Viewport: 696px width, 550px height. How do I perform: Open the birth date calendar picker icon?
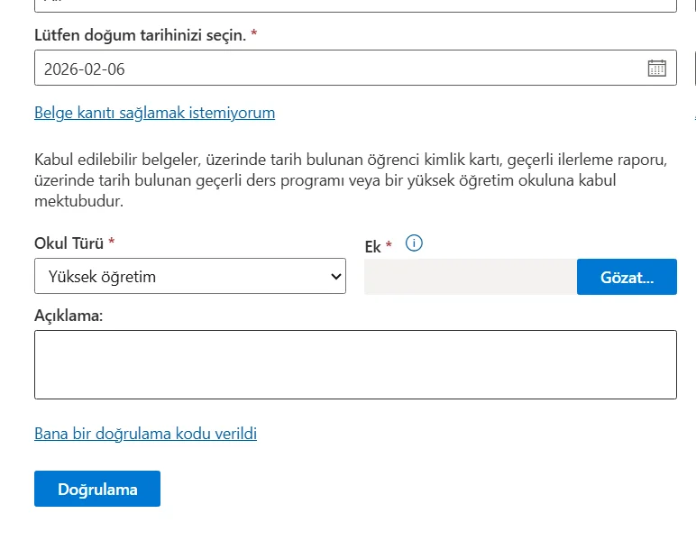pos(656,68)
